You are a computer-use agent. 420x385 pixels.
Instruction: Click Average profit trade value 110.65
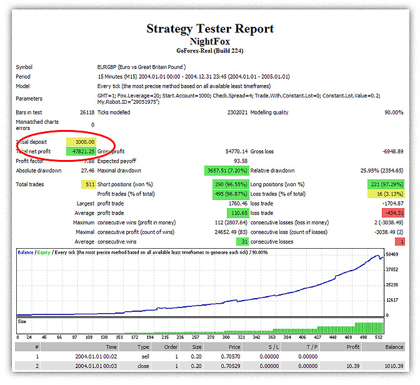tap(238, 213)
